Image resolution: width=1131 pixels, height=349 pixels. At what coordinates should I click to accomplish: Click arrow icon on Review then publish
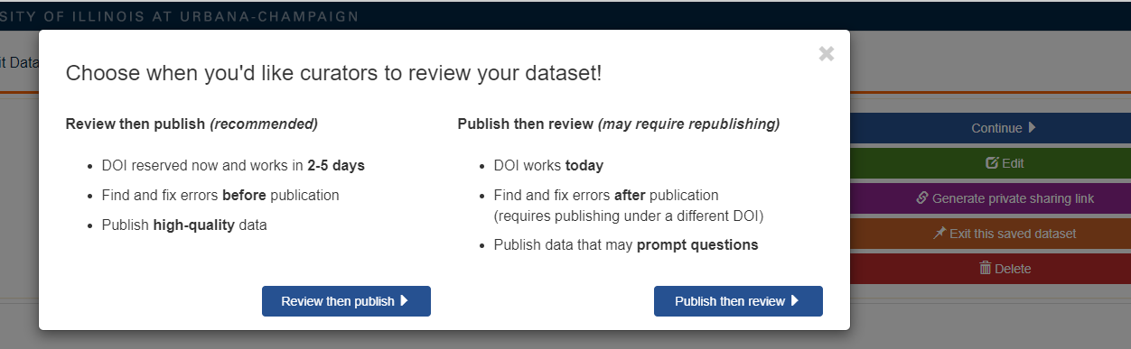(404, 301)
